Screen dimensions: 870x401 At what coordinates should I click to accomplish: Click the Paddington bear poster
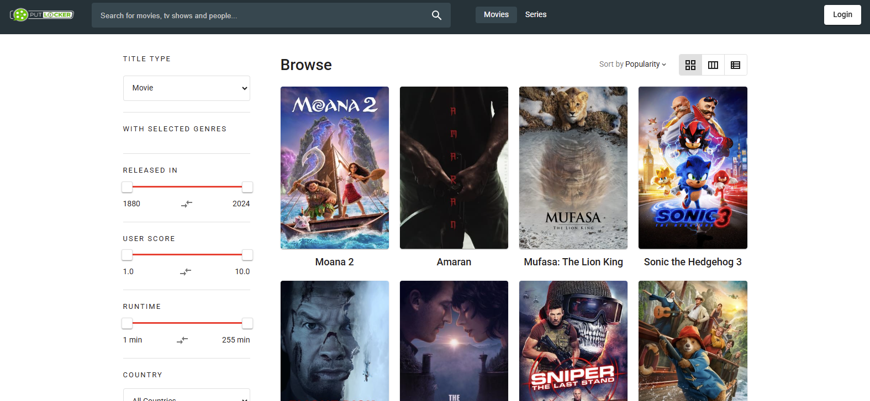(x=693, y=341)
